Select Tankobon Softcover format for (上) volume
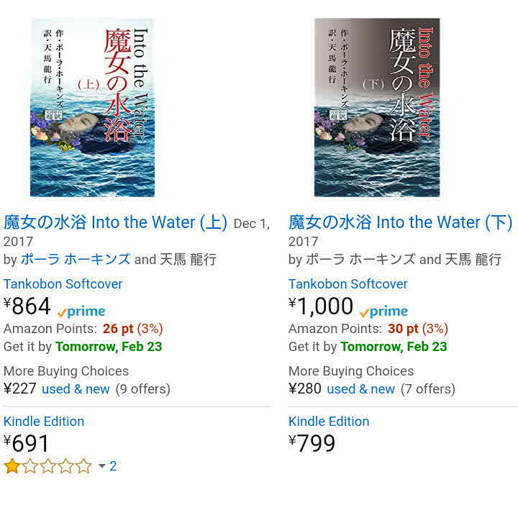Viewport: 518px width, 518px height. [x=63, y=284]
